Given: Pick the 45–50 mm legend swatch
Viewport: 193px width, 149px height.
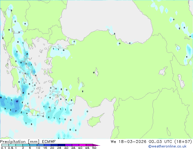Looking at the screenshot, I should point(89,145).
